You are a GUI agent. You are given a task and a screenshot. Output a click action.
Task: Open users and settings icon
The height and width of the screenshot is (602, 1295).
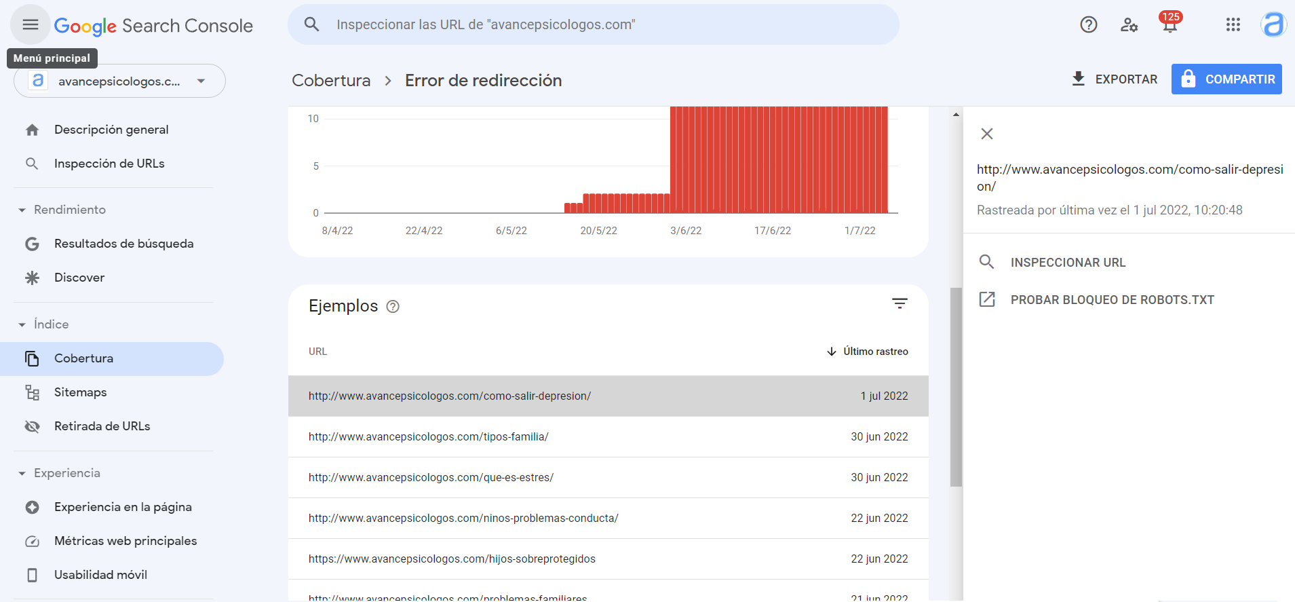(x=1129, y=25)
